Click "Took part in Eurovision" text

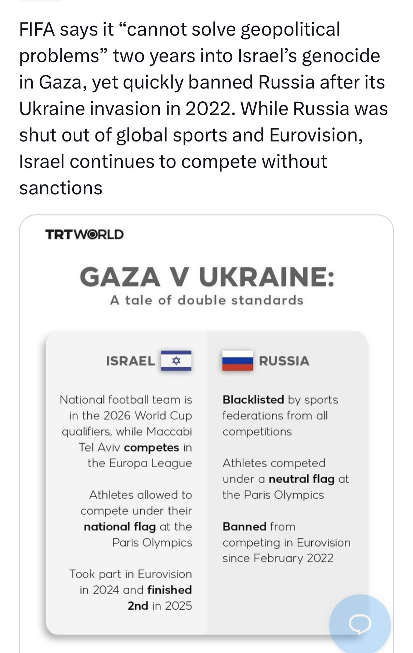click(131, 574)
